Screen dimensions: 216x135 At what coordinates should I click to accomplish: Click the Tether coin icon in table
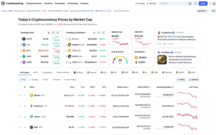click(x=31, y=117)
